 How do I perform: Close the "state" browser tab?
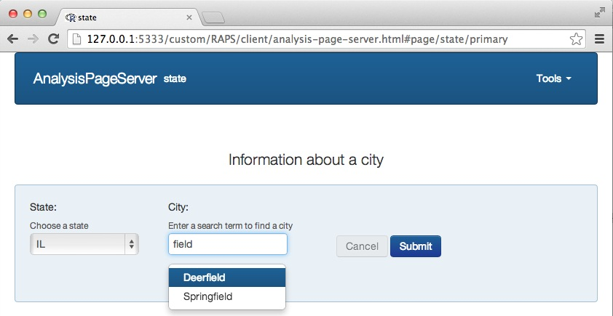[x=189, y=17]
